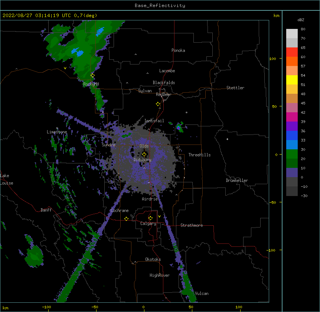
Task: Click the white asterisk marker east of Innisfail
Action: click(x=186, y=112)
